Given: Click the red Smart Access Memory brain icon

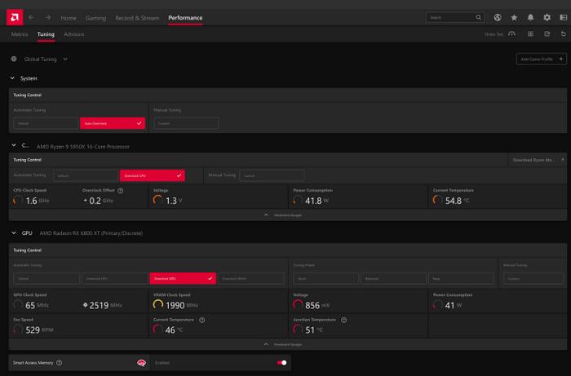Looking at the screenshot, I should (x=141, y=363).
